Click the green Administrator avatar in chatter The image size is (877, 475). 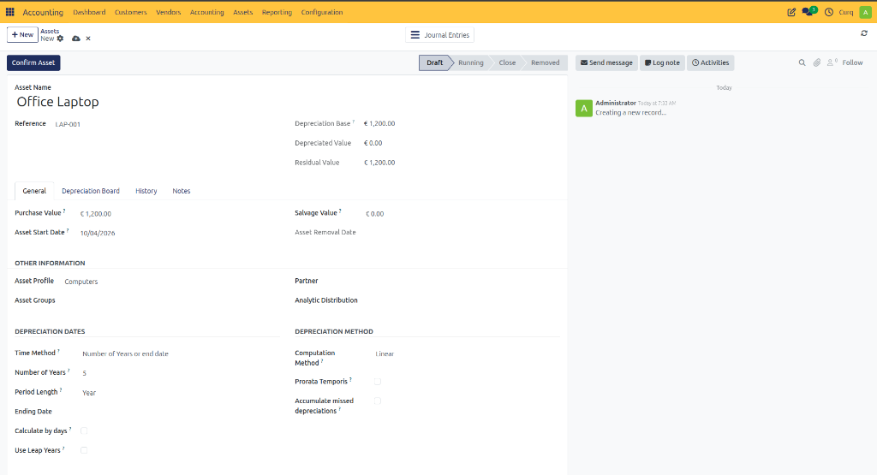tap(584, 108)
